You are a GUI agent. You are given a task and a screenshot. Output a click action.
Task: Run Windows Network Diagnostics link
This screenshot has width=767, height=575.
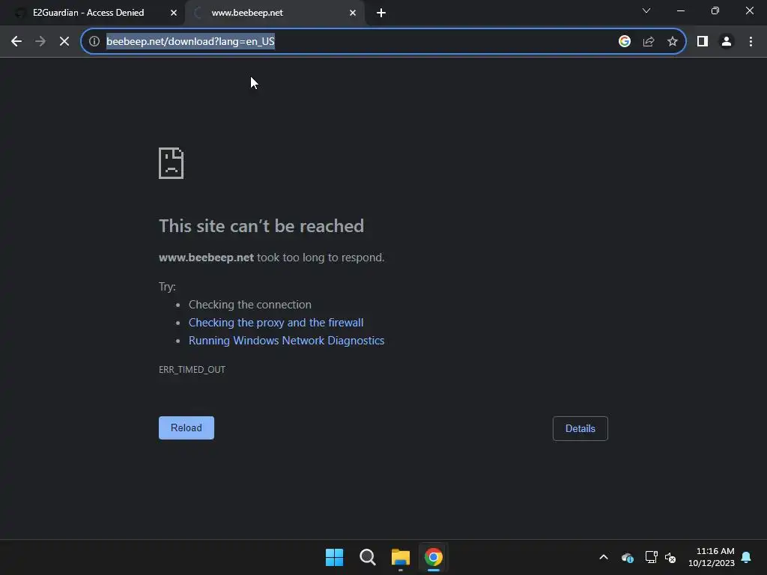coord(287,341)
